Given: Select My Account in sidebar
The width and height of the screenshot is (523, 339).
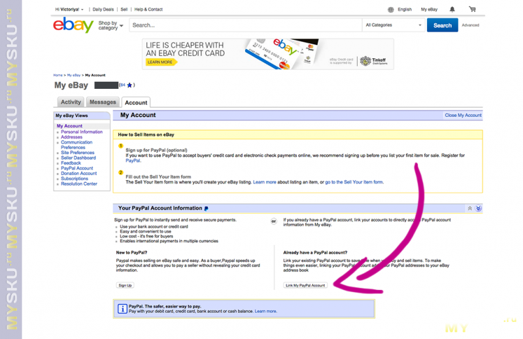Looking at the screenshot, I should 69,126.
